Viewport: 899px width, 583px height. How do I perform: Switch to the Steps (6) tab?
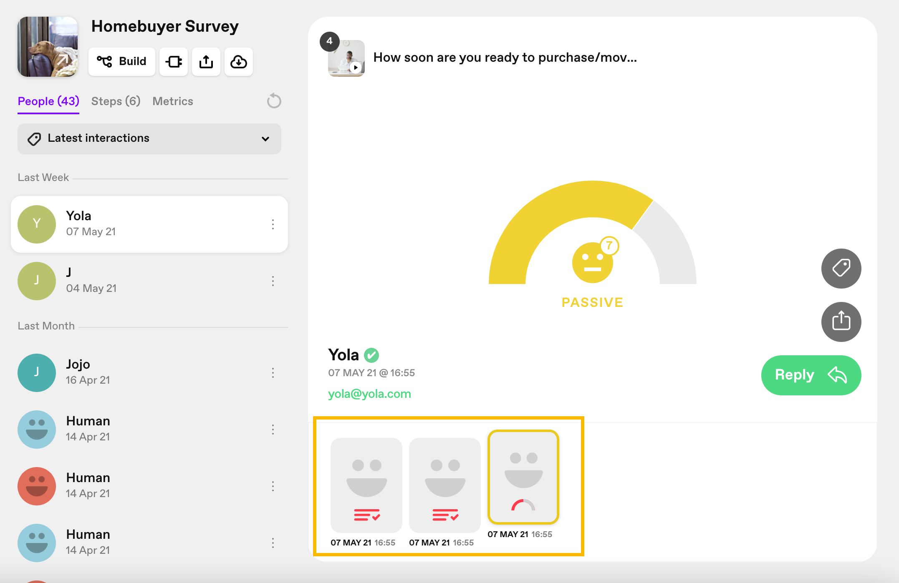pyautogui.click(x=116, y=101)
